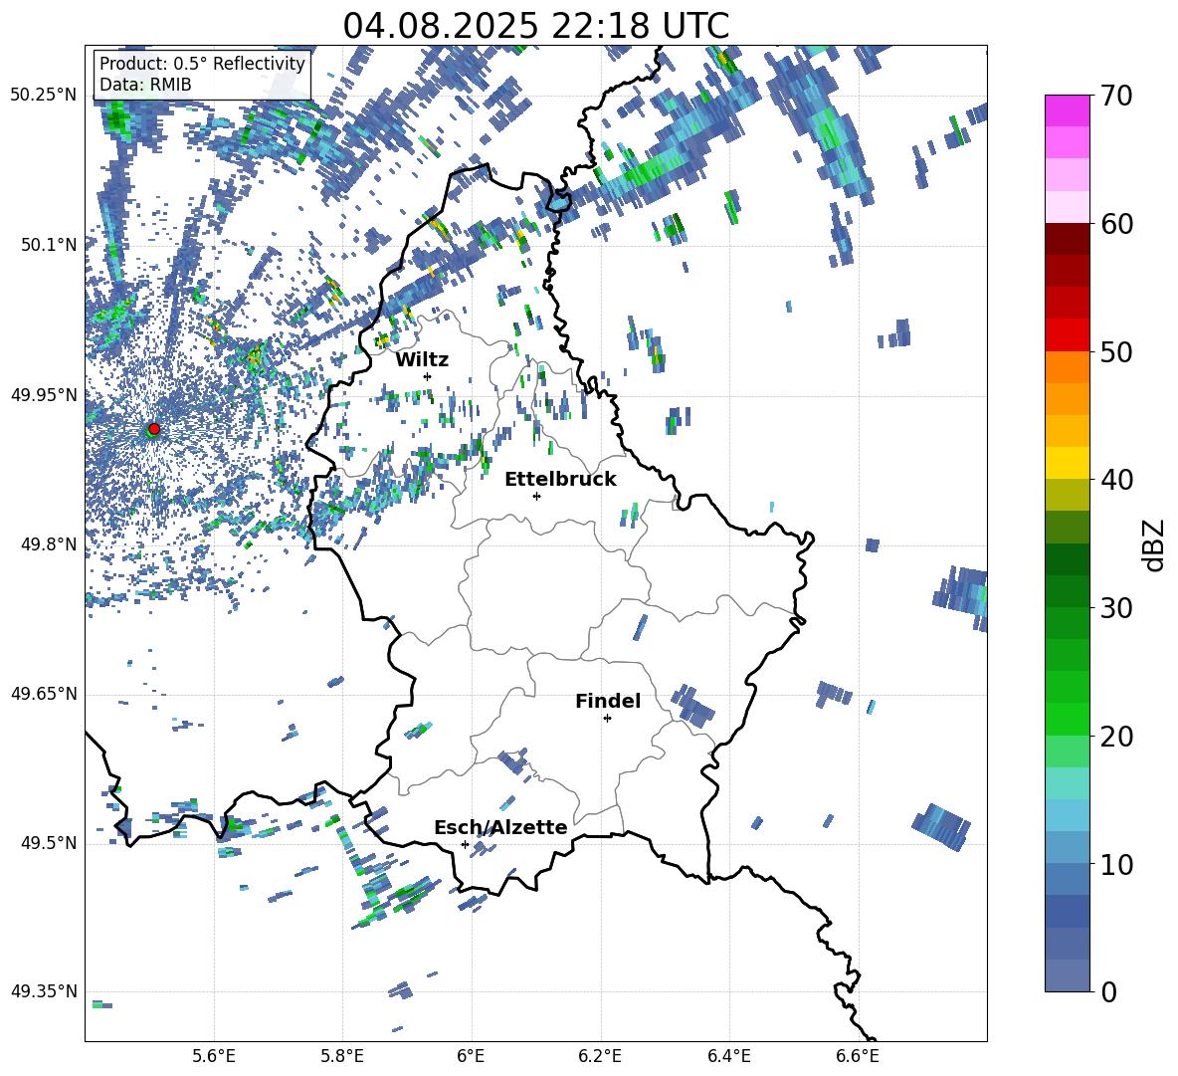Click the Findel station cross marker

607,719
